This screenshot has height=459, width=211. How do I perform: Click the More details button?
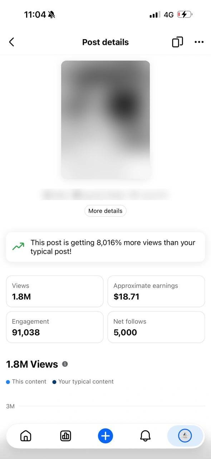click(x=105, y=211)
